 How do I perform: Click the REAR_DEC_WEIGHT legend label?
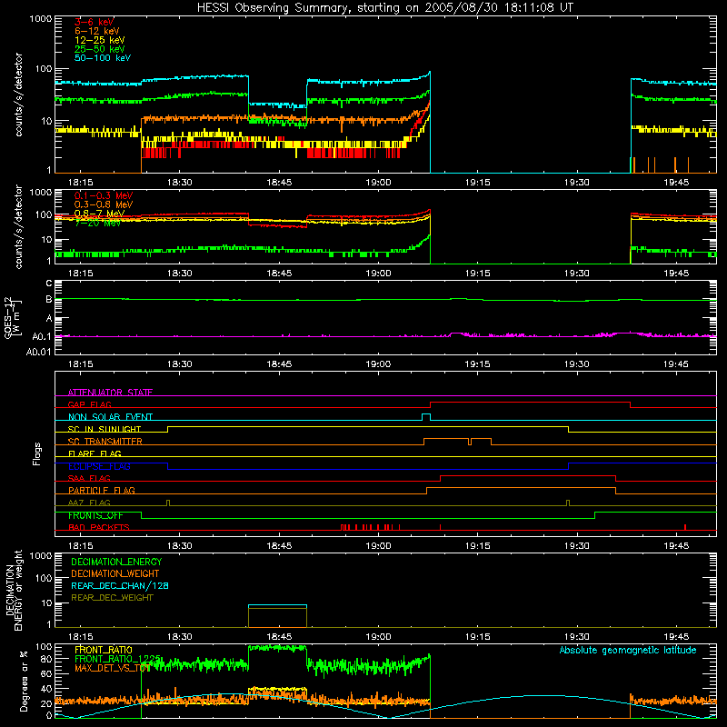(x=112, y=598)
